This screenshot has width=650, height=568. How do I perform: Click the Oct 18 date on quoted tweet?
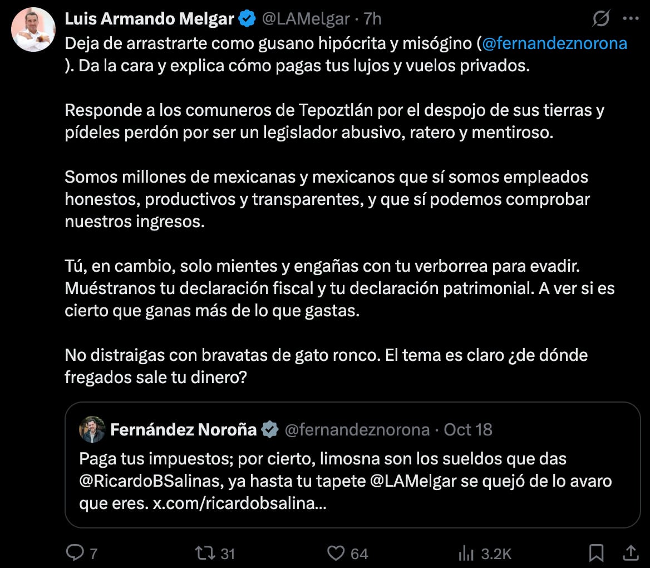coord(468,429)
